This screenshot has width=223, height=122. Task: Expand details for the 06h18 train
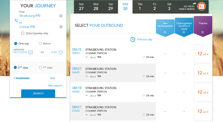[x=86, y=95]
